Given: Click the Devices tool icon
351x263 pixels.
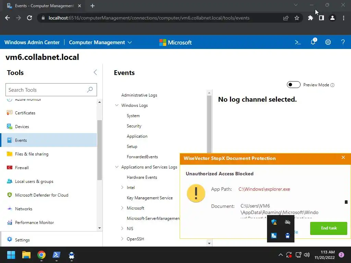Looking at the screenshot, I should coord(9,126).
